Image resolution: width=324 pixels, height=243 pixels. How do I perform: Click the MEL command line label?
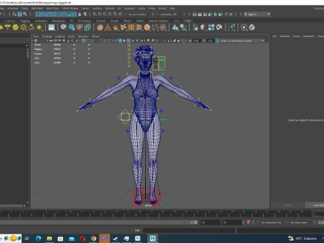137,230
